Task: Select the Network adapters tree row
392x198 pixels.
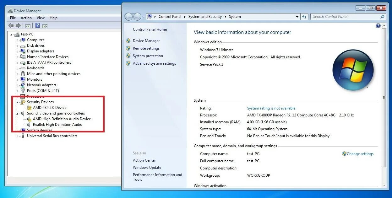Action: (41, 85)
